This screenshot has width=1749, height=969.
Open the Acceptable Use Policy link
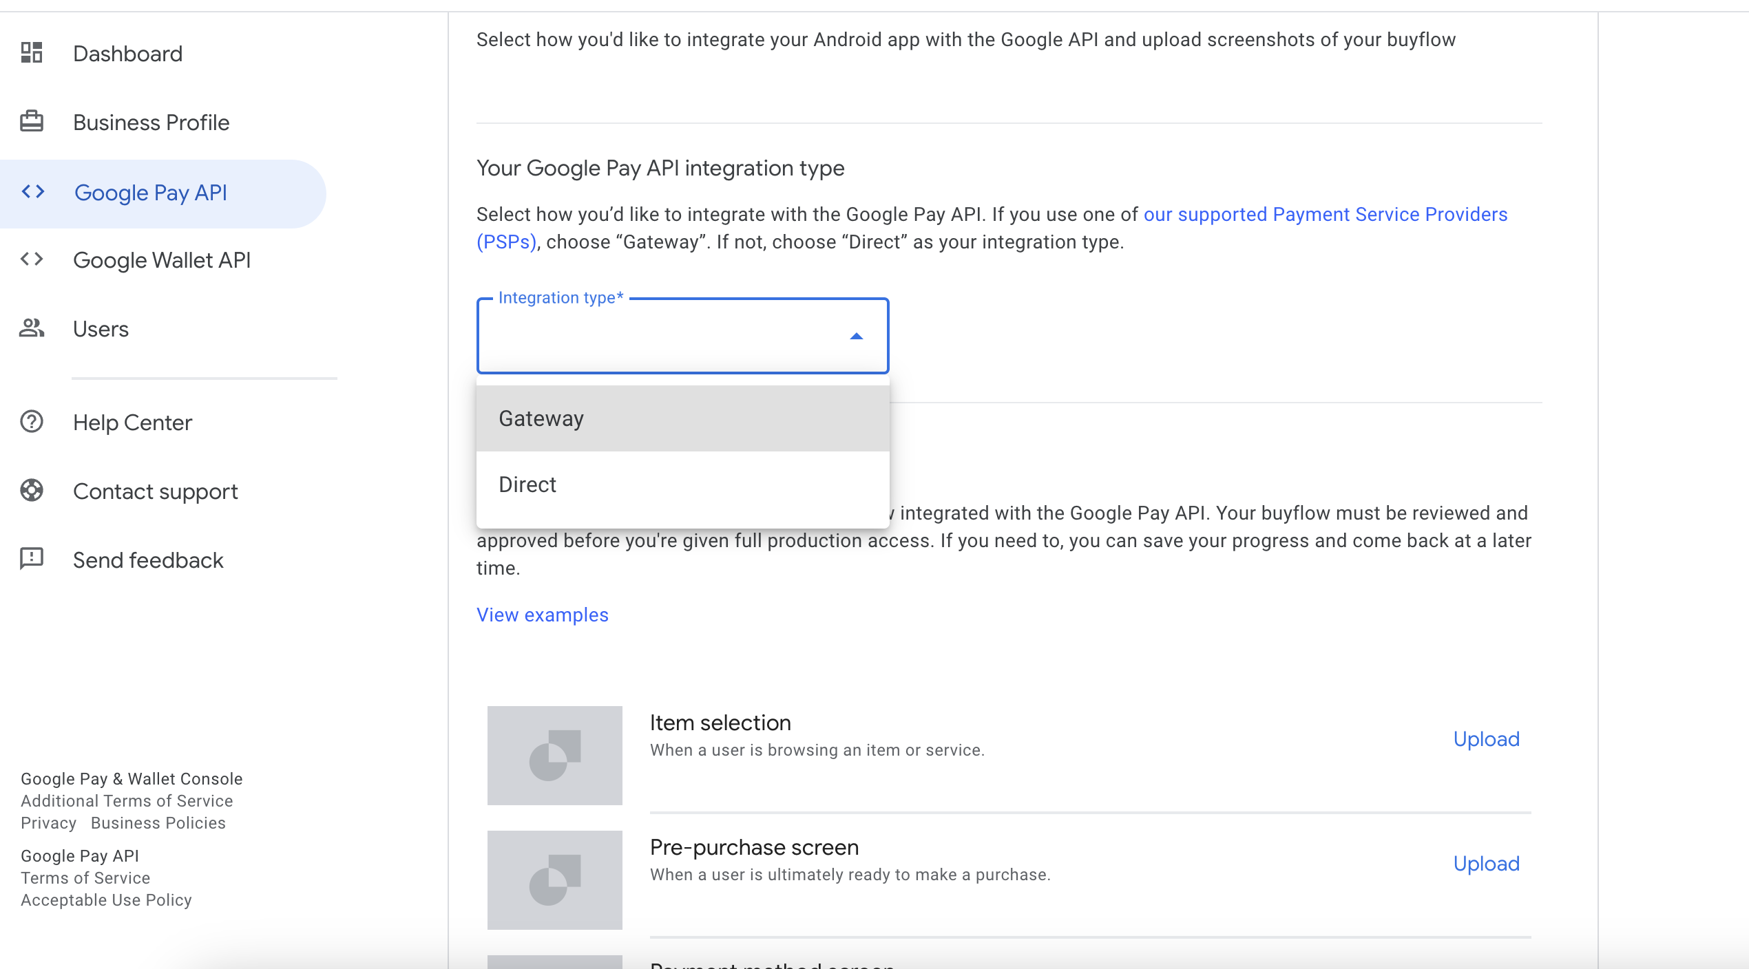pyautogui.click(x=106, y=900)
